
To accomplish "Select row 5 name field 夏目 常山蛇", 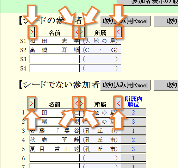I will click(55, 149).
